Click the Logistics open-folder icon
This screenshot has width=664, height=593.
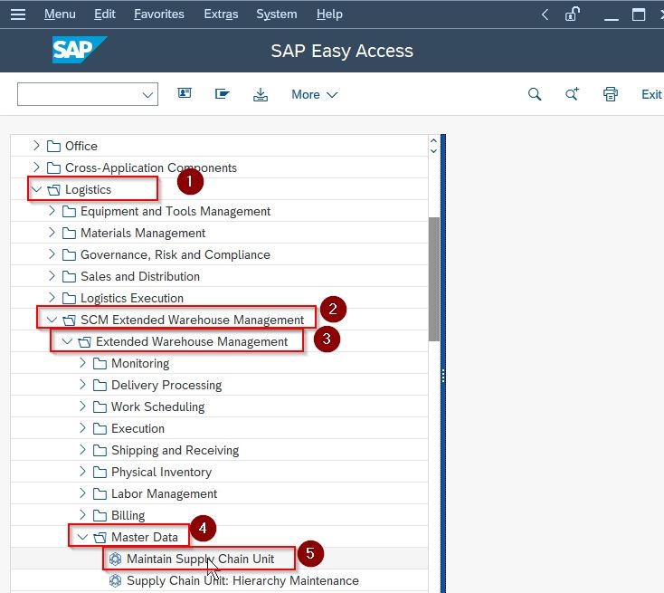(53, 190)
